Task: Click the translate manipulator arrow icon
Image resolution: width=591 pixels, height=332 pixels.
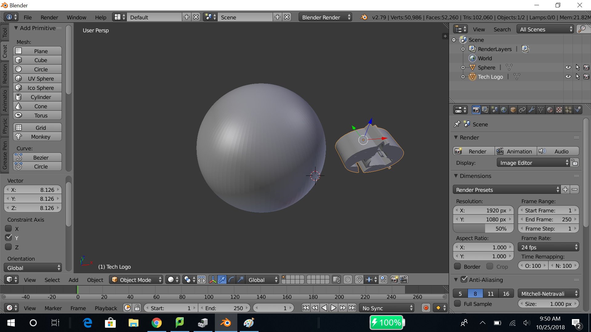Action: [222, 279]
